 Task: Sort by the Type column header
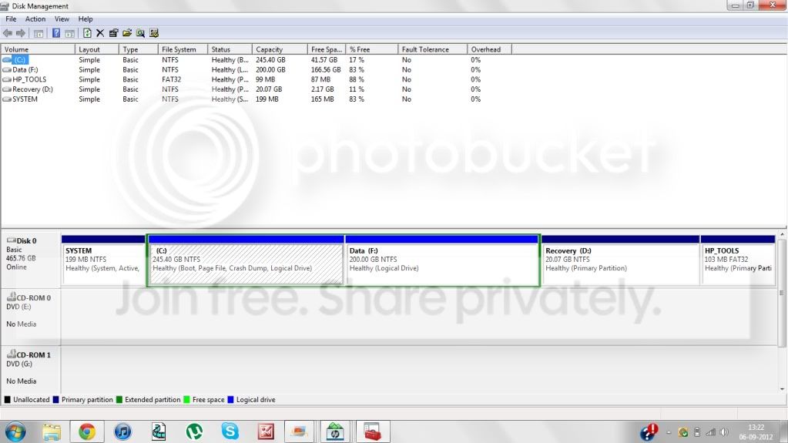point(138,49)
